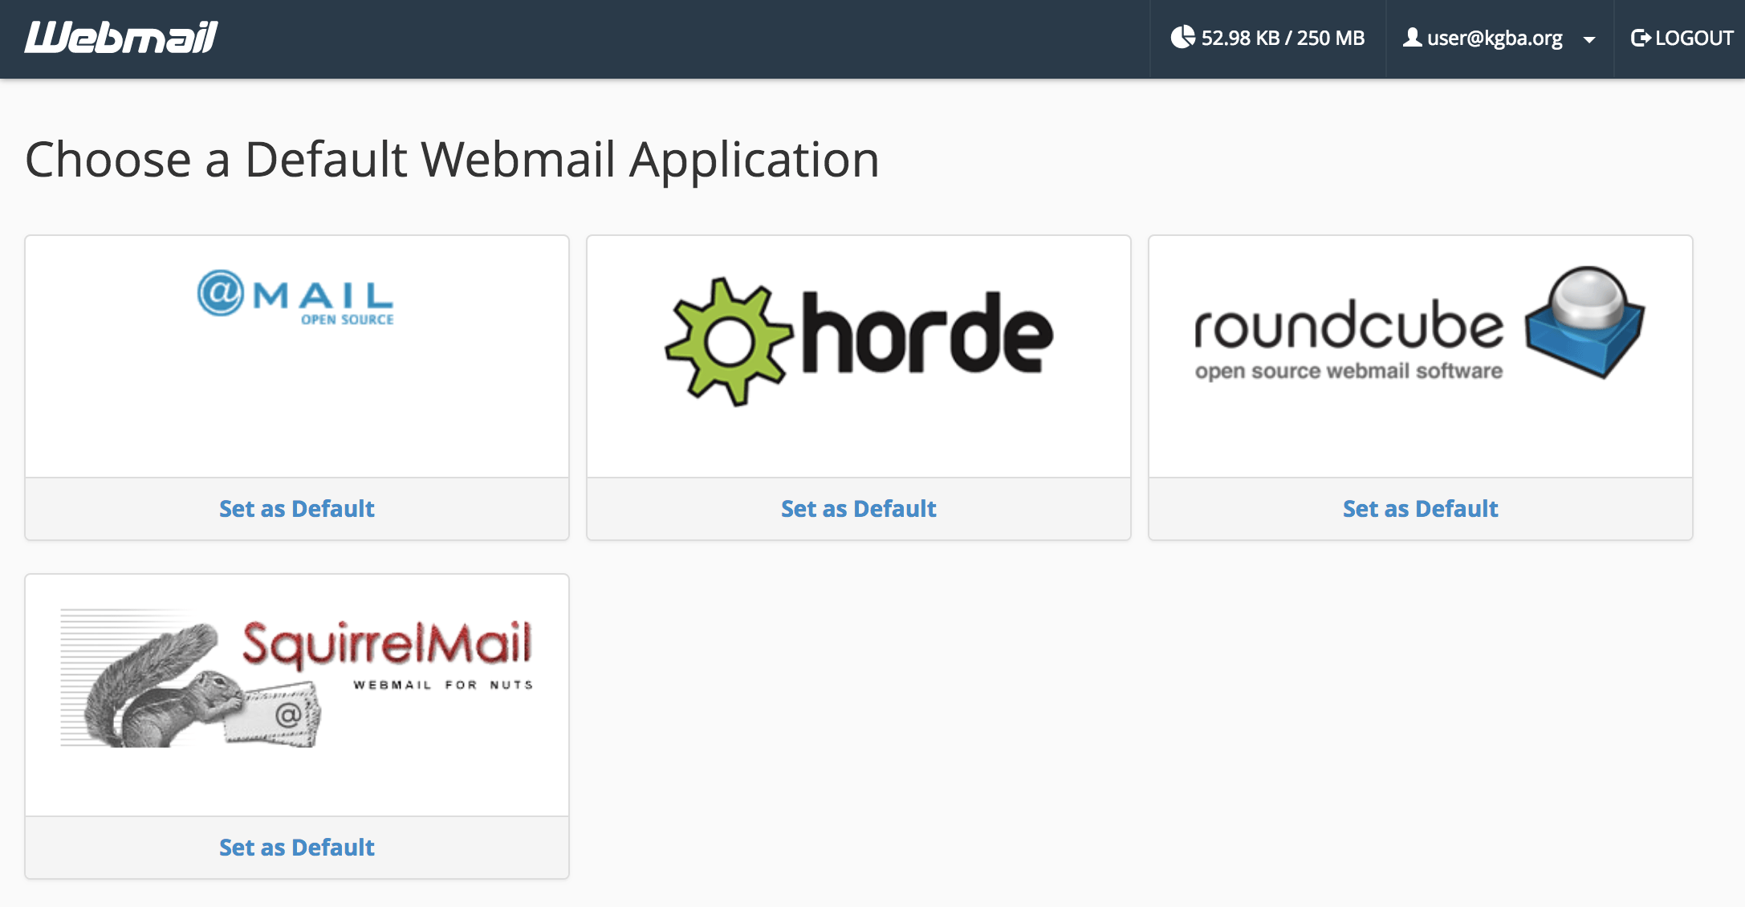Click the 'open source webmail software' tagline
Image resolution: width=1745 pixels, height=907 pixels.
coord(1348,371)
